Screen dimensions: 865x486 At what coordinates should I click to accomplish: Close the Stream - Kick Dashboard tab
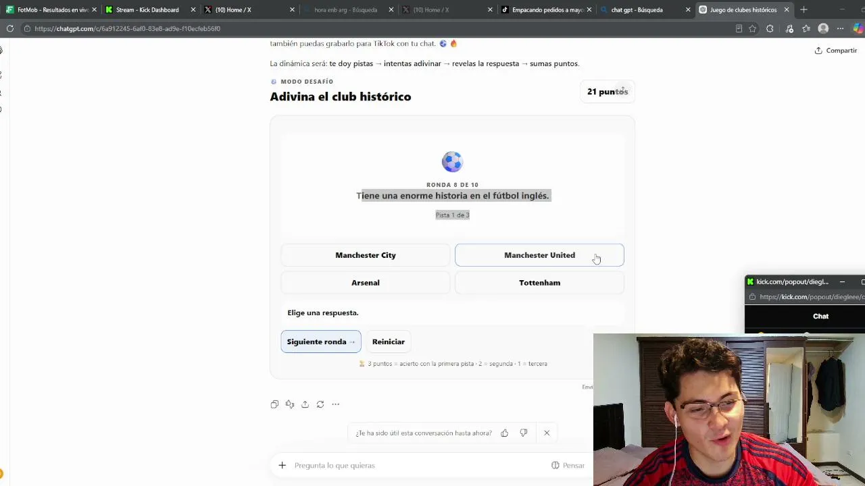[x=193, y=9]
